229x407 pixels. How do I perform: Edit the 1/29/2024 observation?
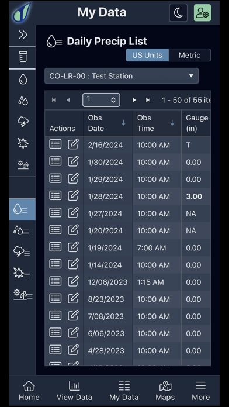(73, 178)
